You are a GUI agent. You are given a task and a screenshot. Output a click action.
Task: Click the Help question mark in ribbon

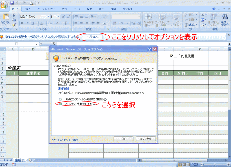tap(214, 9)
